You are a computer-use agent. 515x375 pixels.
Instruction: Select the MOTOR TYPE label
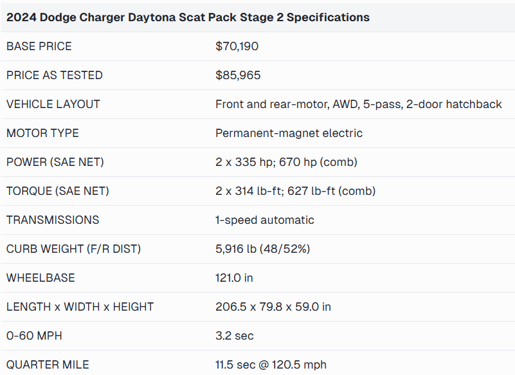point(42,133)
